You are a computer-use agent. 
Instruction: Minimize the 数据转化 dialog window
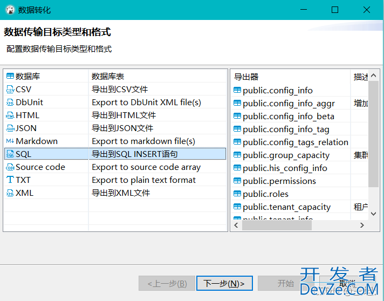coord(304,10)
